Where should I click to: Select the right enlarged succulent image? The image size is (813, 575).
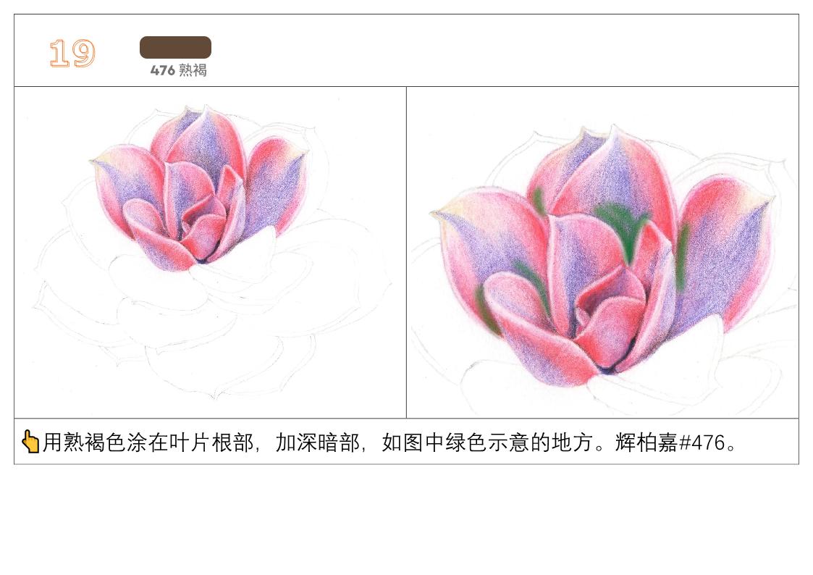coord(602,253)
